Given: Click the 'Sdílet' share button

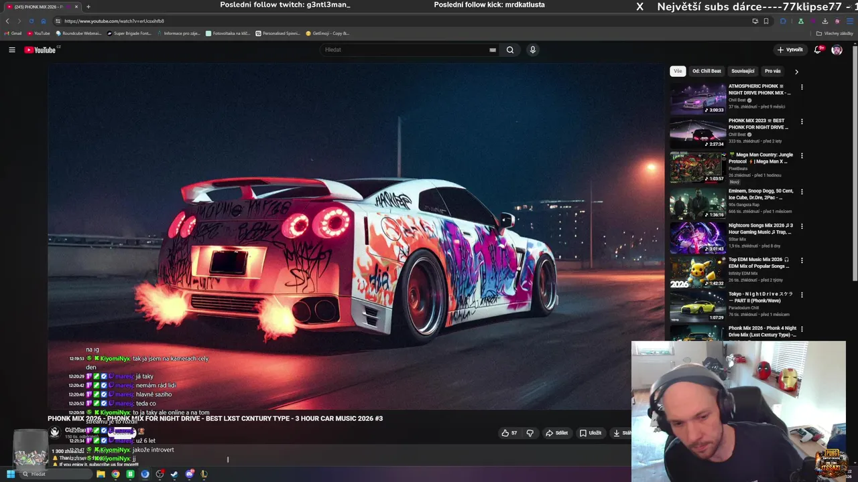Looking at the screenshot, I should (x=556, y=433).
